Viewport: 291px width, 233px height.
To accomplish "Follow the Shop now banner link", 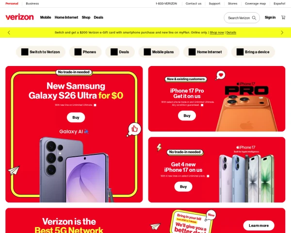I will (217, 33).
